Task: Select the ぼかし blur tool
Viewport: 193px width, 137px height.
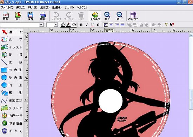Action: [12, 131]
